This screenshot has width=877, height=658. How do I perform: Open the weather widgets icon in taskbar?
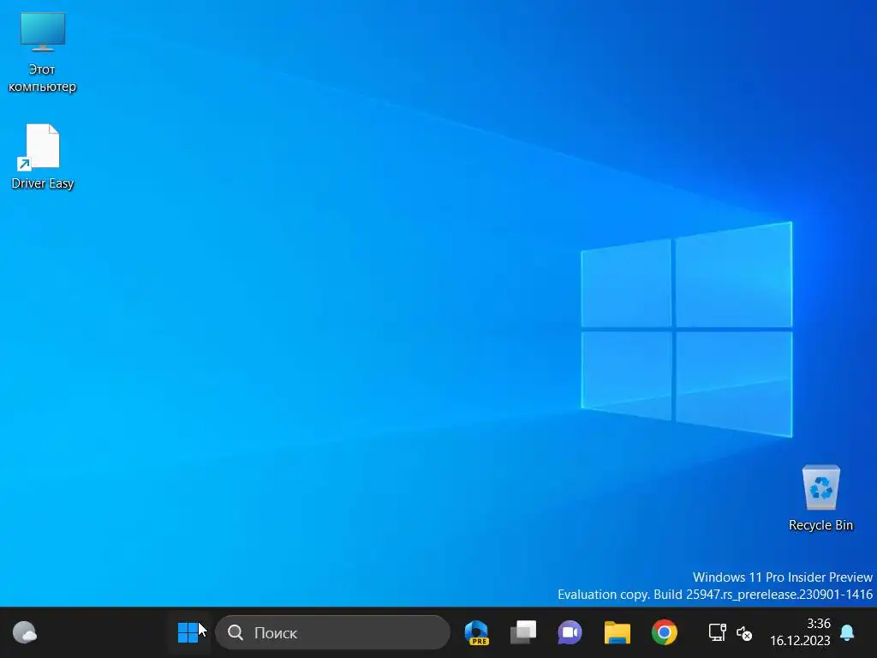click(x=25, y=633)
